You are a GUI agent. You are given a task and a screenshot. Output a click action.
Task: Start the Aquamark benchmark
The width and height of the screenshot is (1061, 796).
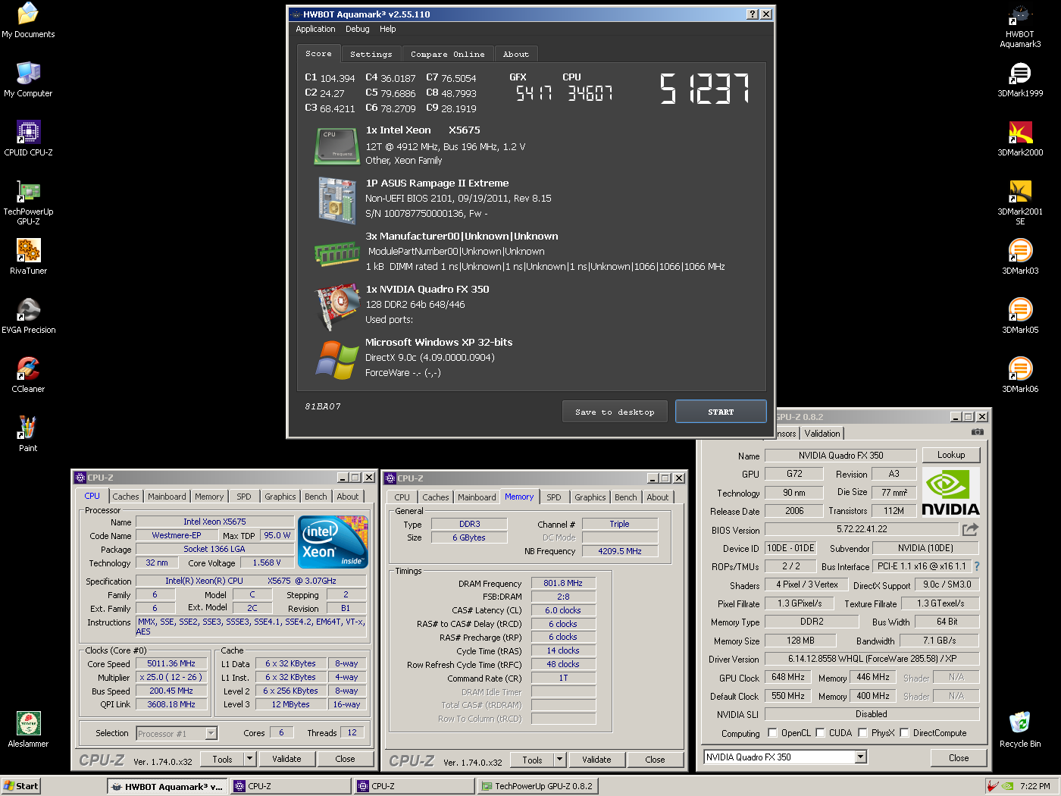(721, 412)
